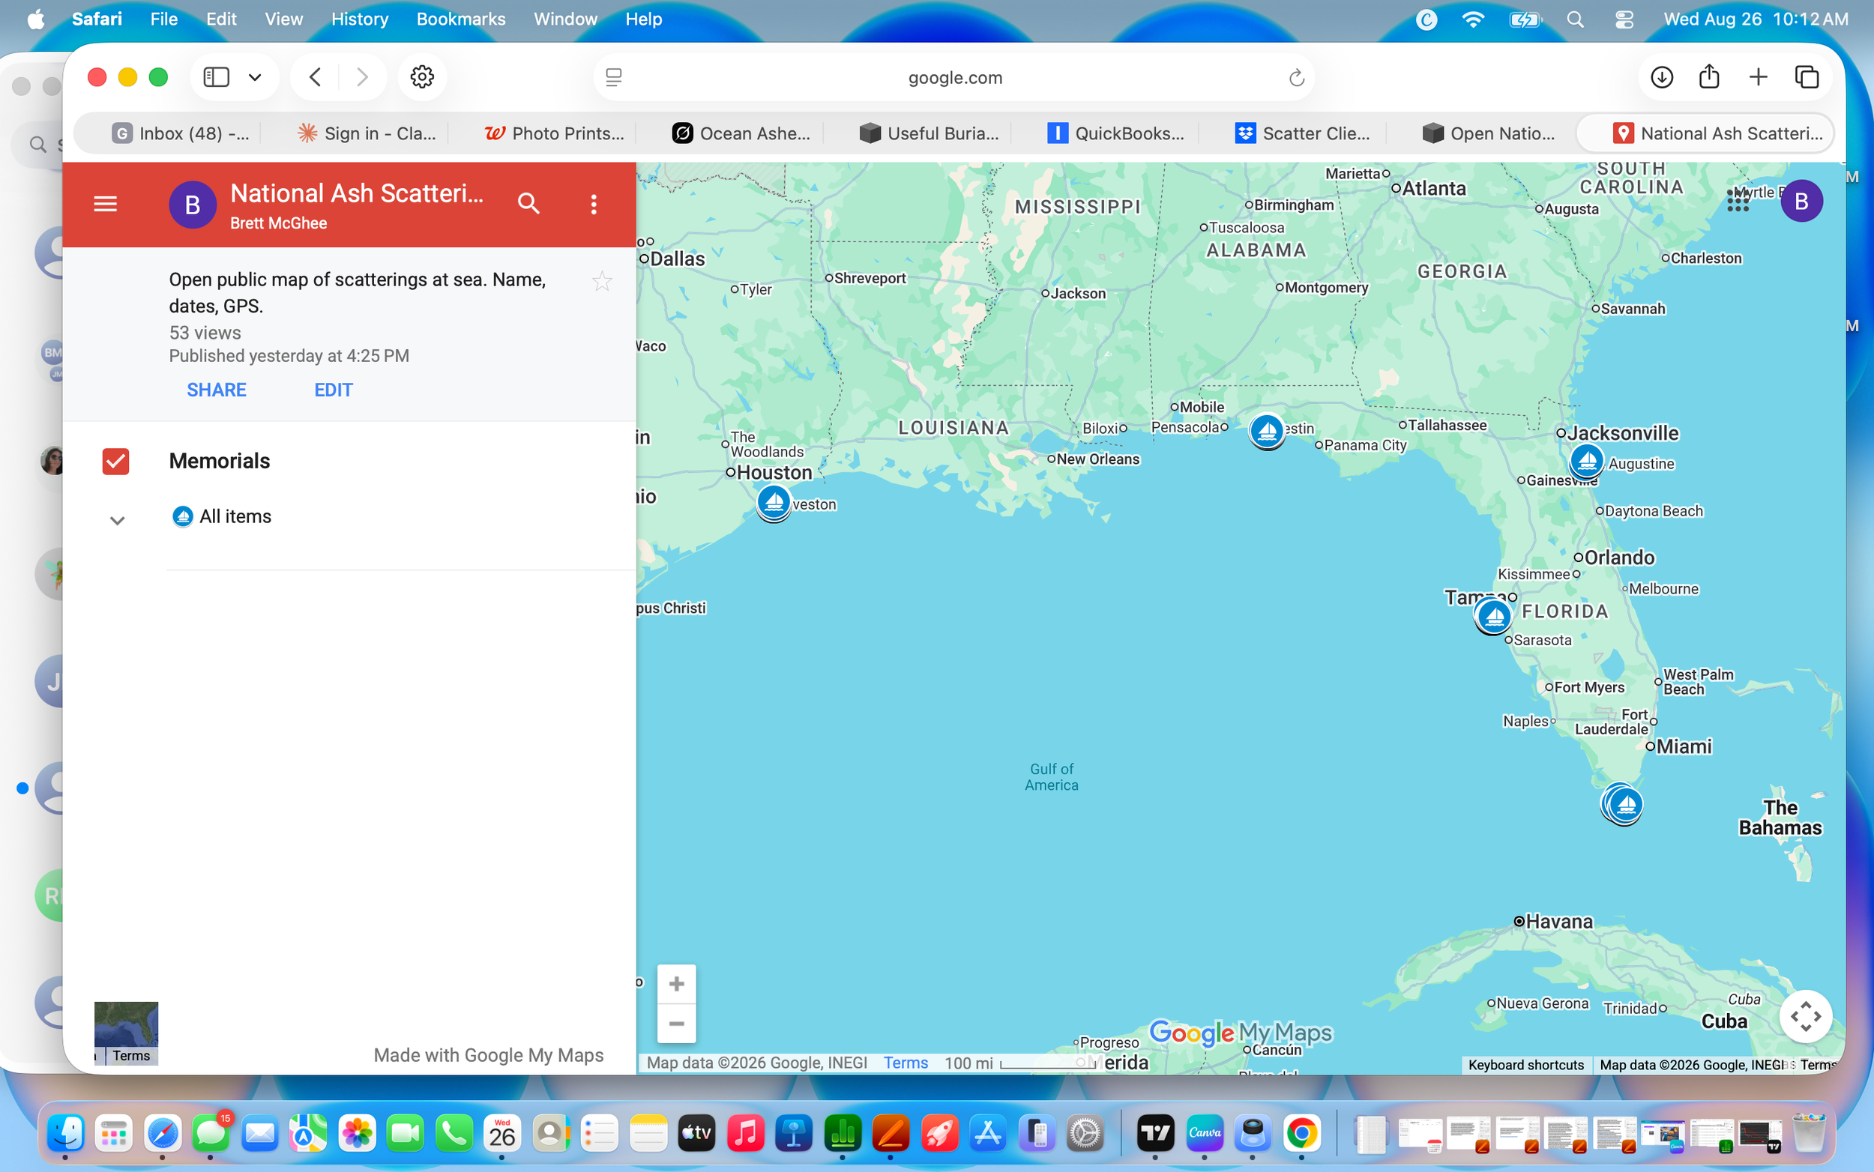Click the SHARE button
Viewport: 1874px width, 1172px height.
pos(217,390)
